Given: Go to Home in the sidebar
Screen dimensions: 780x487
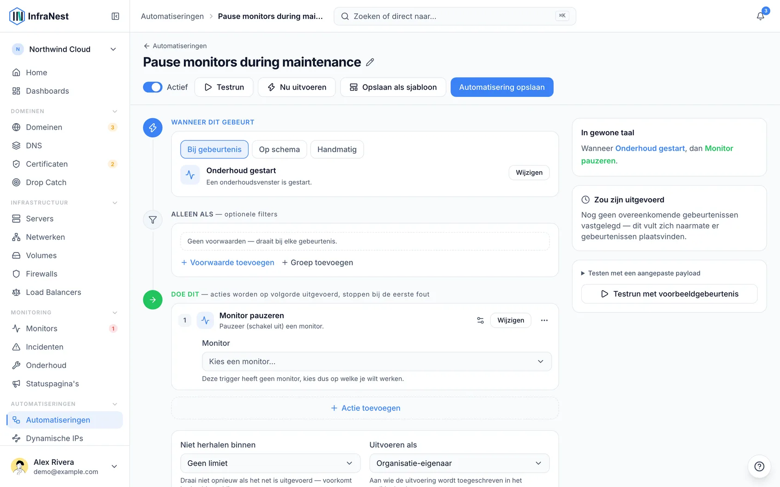Looking at the screenshot, I should point(65,72).
